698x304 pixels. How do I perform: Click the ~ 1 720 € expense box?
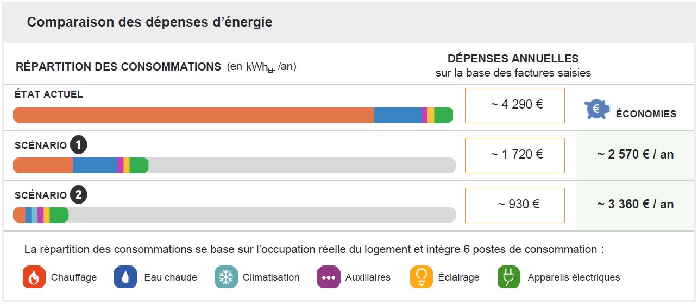click(515, 155)
